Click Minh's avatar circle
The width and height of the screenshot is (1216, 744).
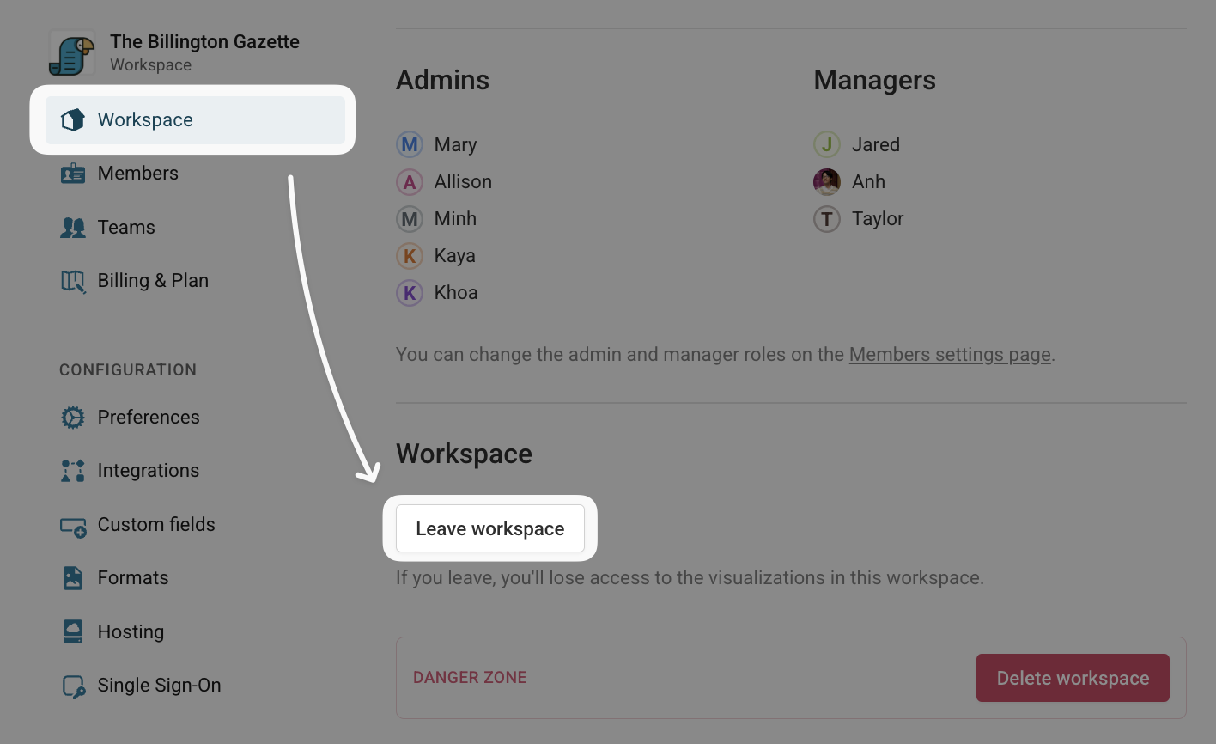(410, 218)
